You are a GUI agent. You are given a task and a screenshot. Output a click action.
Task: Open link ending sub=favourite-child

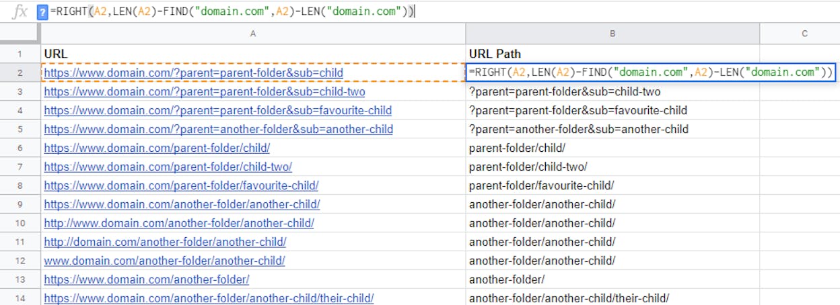click(218, 110)
